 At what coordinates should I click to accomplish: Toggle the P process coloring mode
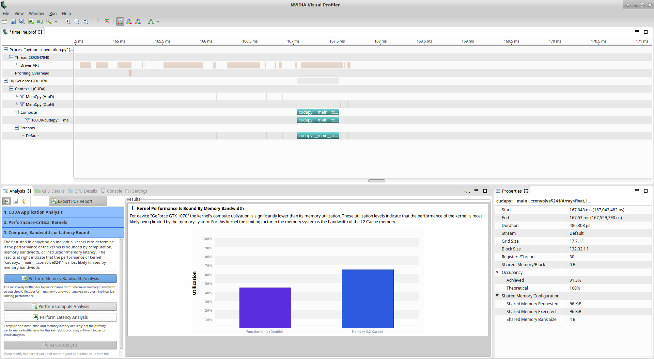138,21
